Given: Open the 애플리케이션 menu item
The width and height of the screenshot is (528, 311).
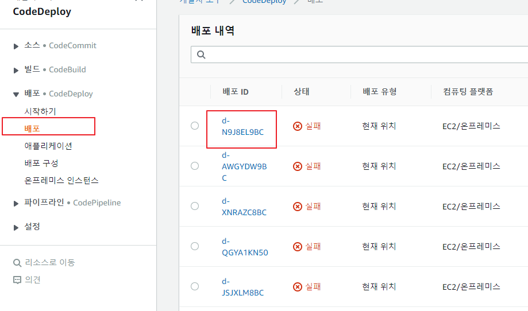Looking at the screenshot, I should [x=48, y=146].
